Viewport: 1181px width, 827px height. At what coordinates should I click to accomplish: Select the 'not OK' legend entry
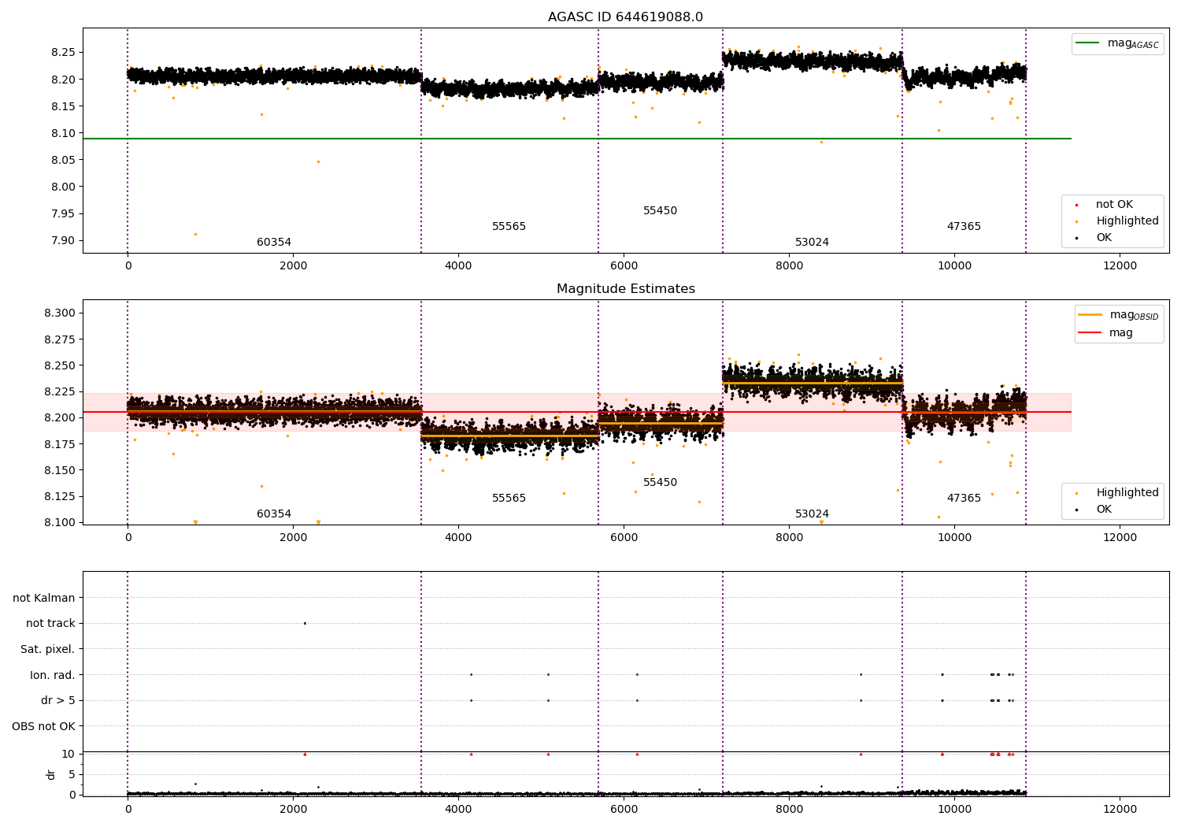pos(1114,205)
